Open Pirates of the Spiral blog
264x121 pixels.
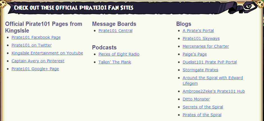click(202, 115)
